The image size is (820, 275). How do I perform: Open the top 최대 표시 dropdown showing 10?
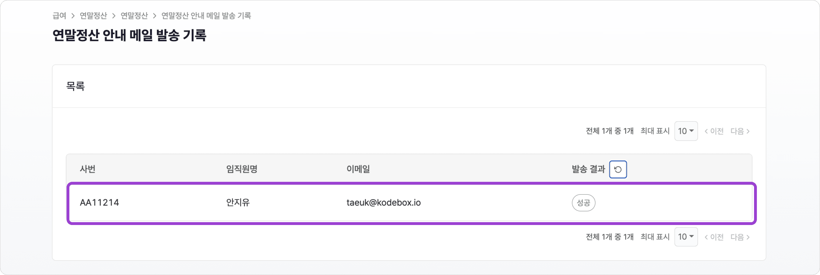pos(686,131)
